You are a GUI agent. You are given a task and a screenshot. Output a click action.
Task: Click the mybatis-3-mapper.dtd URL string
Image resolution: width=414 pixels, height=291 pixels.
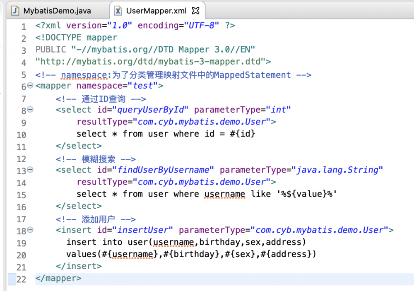click(151, 62)
